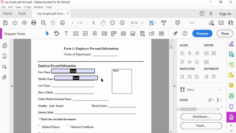Choose the Hand pan tool
This screenshot has width=236, height=133.
coord(103,23)
